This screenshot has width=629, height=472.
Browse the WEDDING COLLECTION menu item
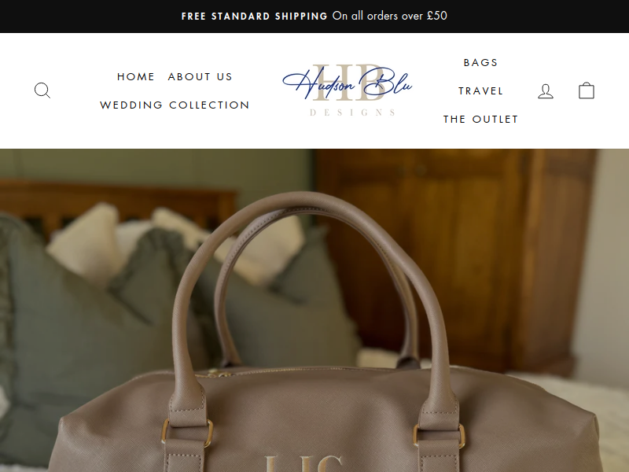pos(175,105)
